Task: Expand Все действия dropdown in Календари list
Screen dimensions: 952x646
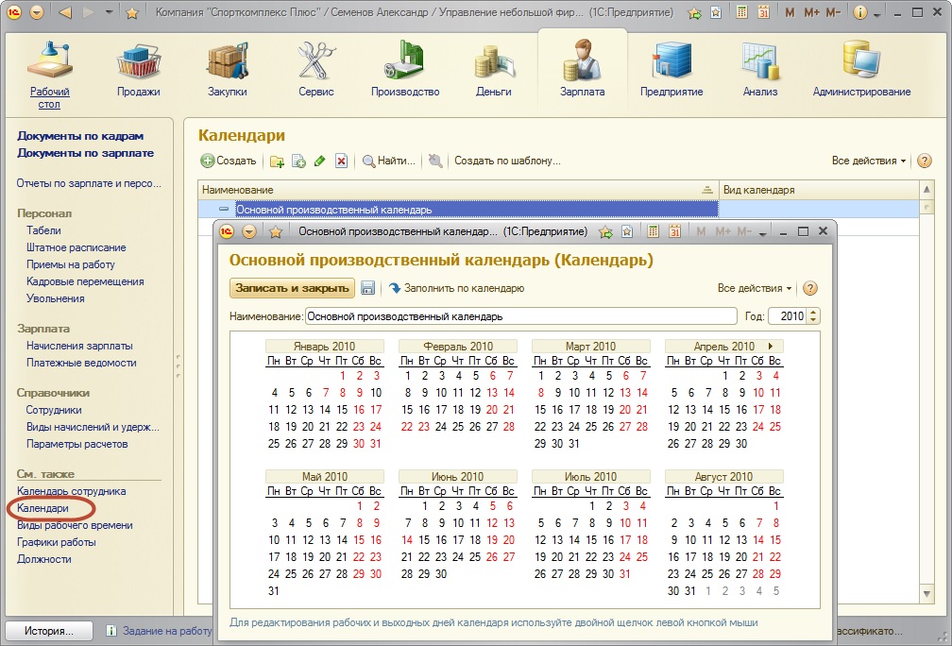Action: (869, 161)
